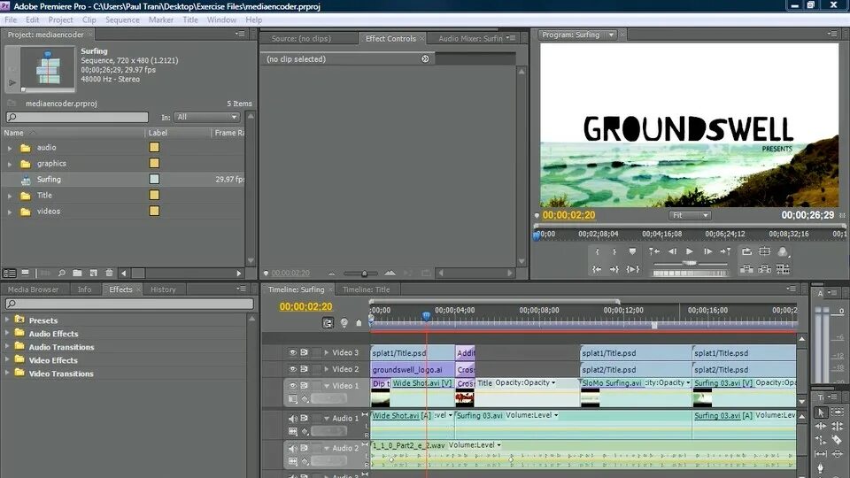Click Go to In Point button
This screenshot has width=850, height=478.
(597, 269)
